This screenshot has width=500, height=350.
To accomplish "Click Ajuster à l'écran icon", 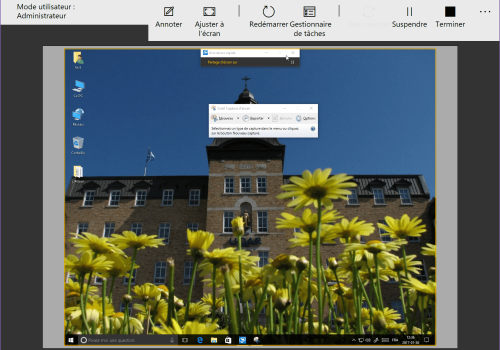I will (209, 11).
